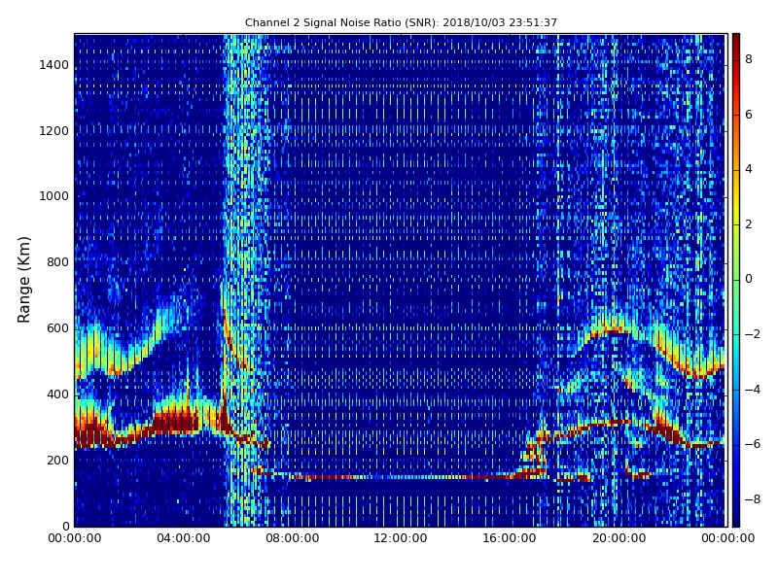Click the 200 range tick label
Screen dimensions: 778x583
[57, 460]
